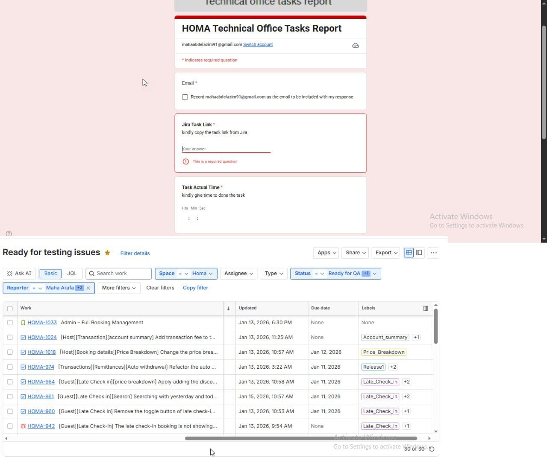The image size is (547, 463).
Task: Open issue HOMA-1024 link
Action: [x=42, y=337]
